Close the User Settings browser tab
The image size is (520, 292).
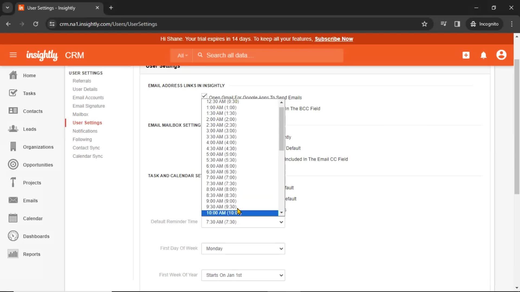[97, 8]
